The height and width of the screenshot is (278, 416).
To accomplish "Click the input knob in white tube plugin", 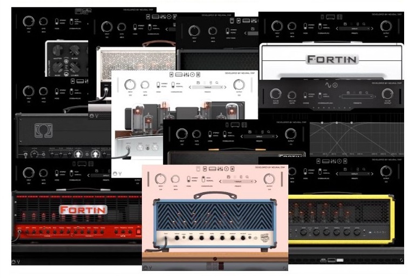I will [x=129, y=85].
